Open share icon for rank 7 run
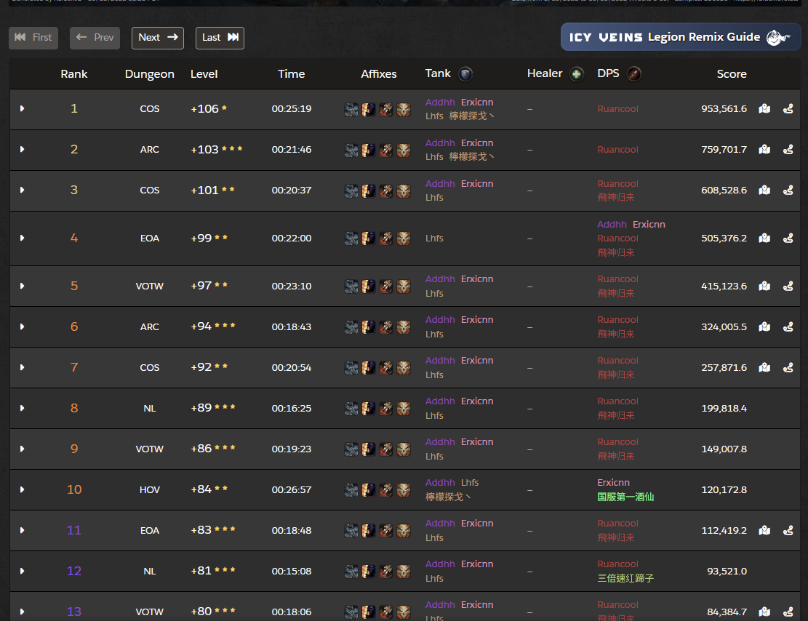 pyautogui.click(x=788, y=367)
